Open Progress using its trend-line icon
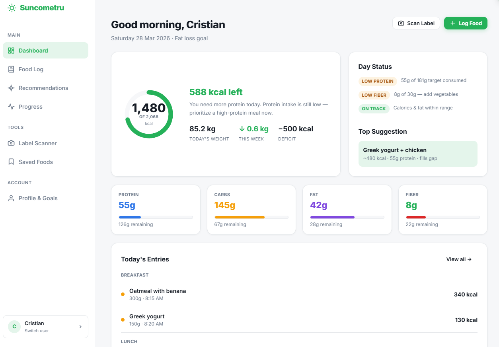The width and height of the screenshot is (499, 347). (12, 106)
